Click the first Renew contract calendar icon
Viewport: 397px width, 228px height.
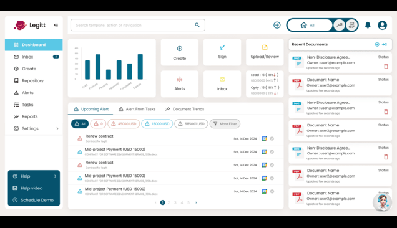264,138
